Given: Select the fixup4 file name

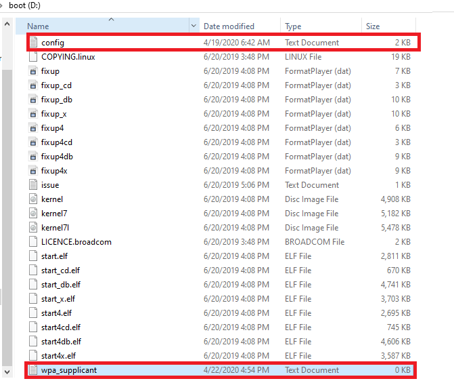Looking at the screenshot, I should 52,128.
